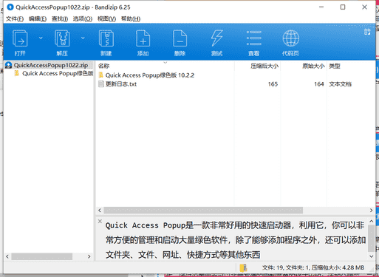Click the comment panel's scroll down arrow
This screenshot has width=379, height=277.
[x=372, y=256]
